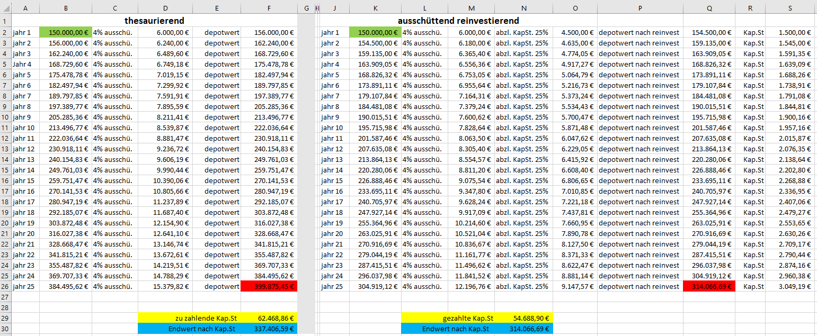Screen dimensions: 817x336
Task: Select cell 'Jahr 4' in column A
Action: (x=25, y=64)
